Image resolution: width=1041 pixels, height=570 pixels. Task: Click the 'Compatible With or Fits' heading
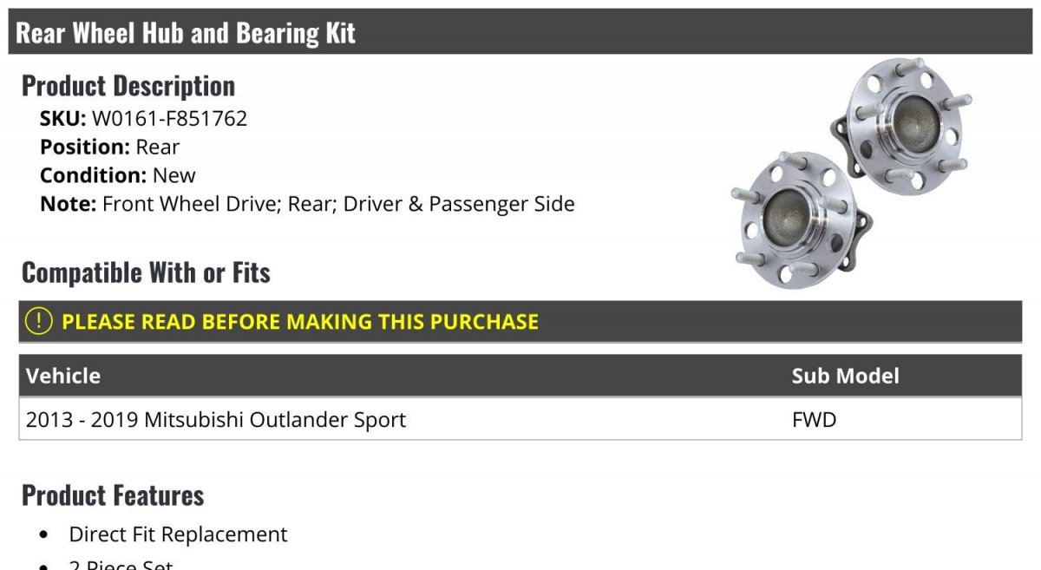pyautogui.click(x=146, y=272)
